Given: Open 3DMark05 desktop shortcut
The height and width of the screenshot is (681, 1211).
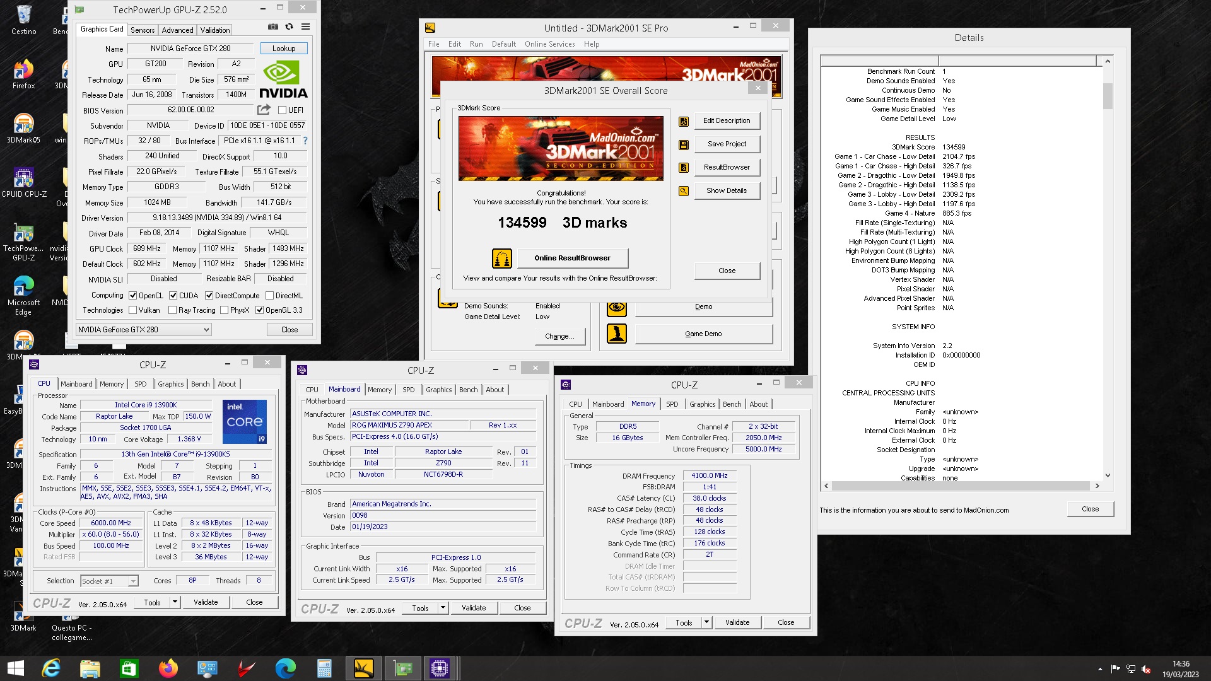Looking at the screenshot, I should pyautogui.click(x=23, y=129).
